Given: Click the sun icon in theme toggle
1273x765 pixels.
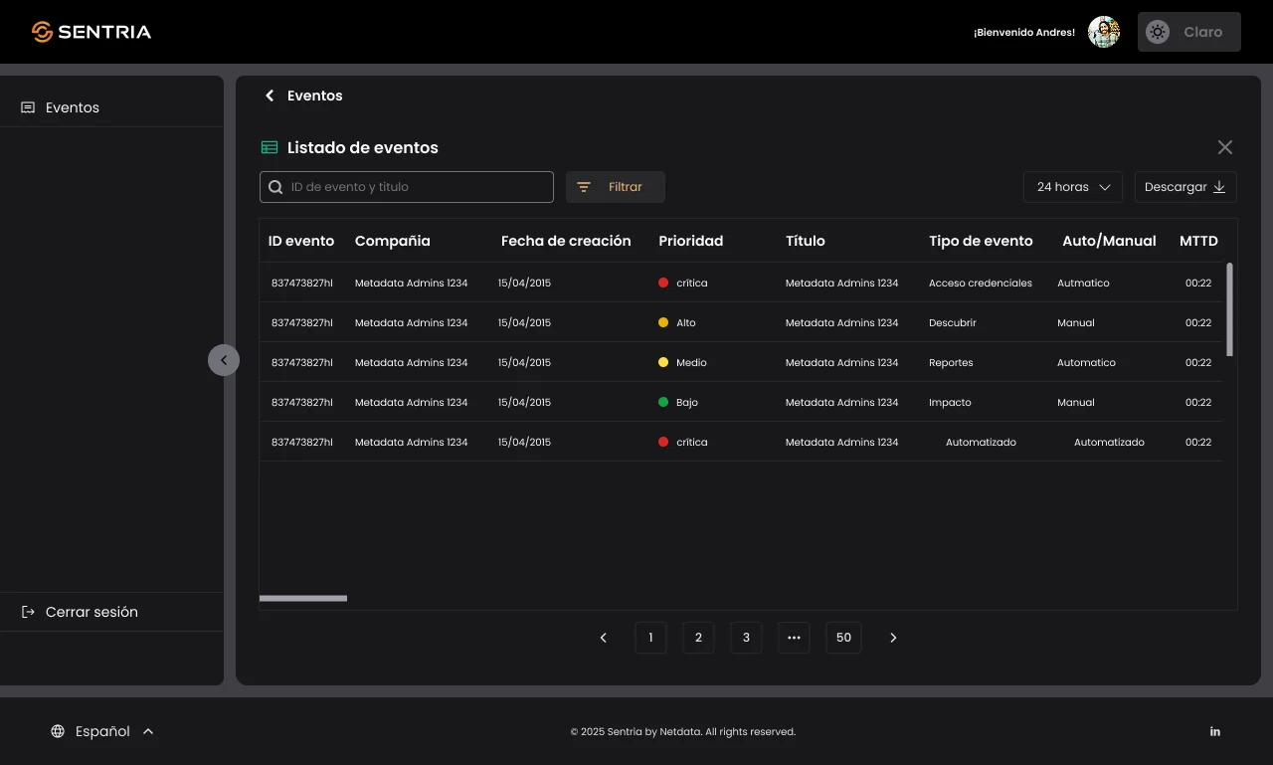Looking at the screenshot, I should coord(1158,32).
